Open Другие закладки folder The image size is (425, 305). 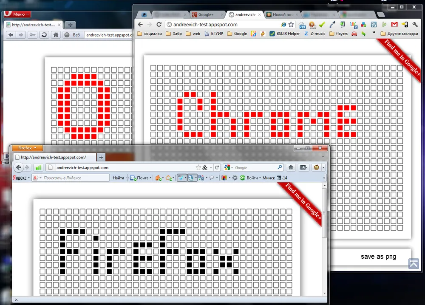399,34
